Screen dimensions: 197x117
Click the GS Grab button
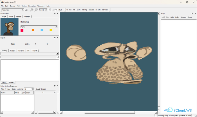pyautogui.click(x=105, y=10)
